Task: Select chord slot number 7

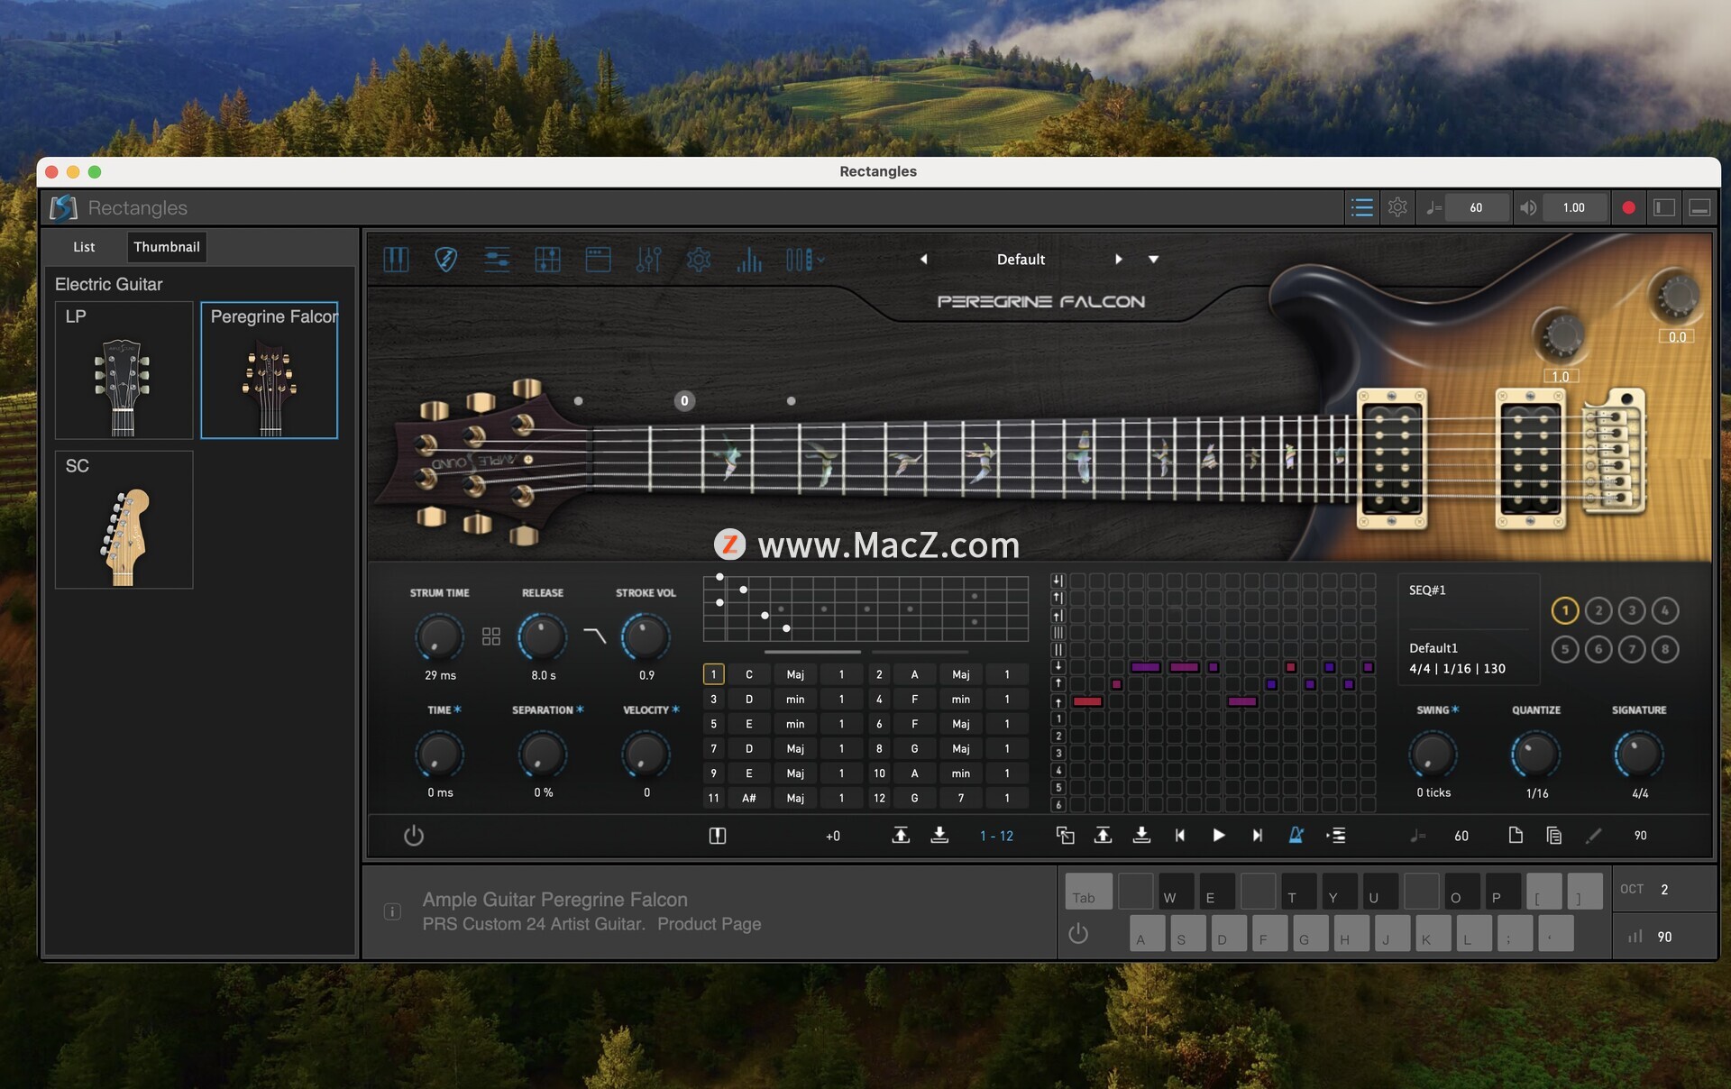Action: pos(713,748)
